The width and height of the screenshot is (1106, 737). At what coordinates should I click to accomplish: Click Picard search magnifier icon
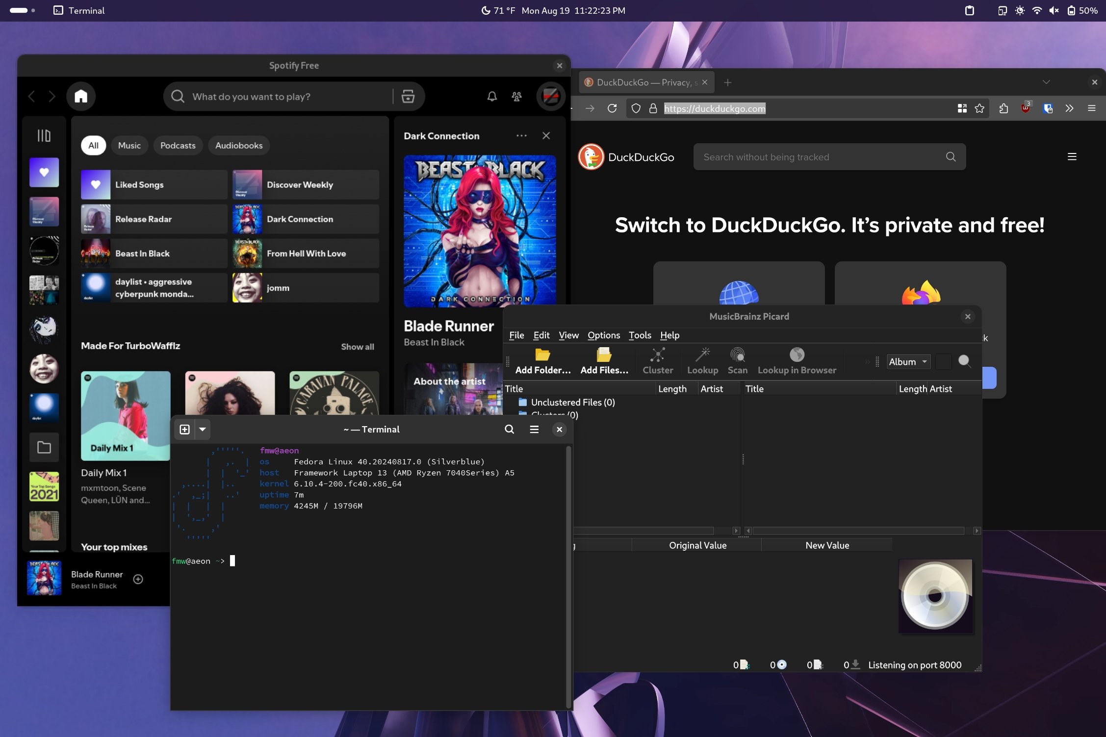tap(964, 361)
